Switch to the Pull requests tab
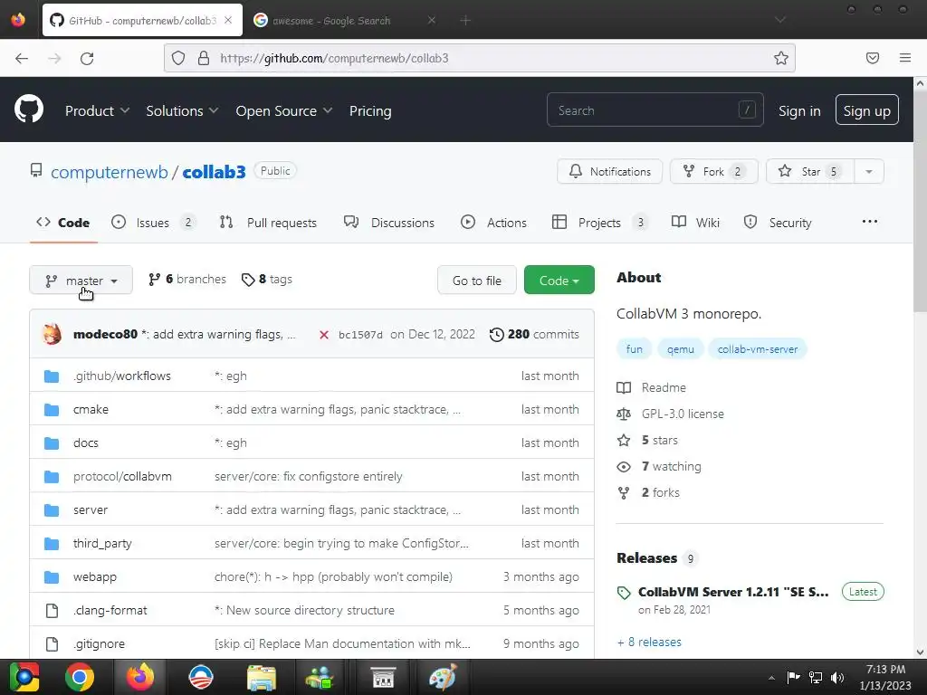The height and width of the screenshot is (695, 927). coord(268,223)
